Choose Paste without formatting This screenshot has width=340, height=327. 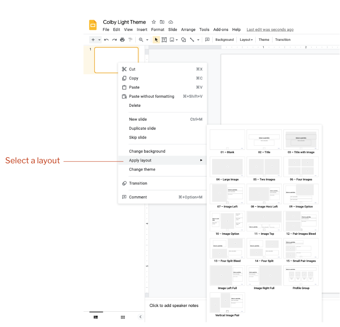click(162, 97)
